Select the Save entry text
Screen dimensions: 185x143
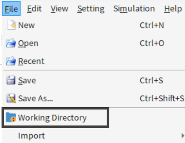click(x=27, y=81)
